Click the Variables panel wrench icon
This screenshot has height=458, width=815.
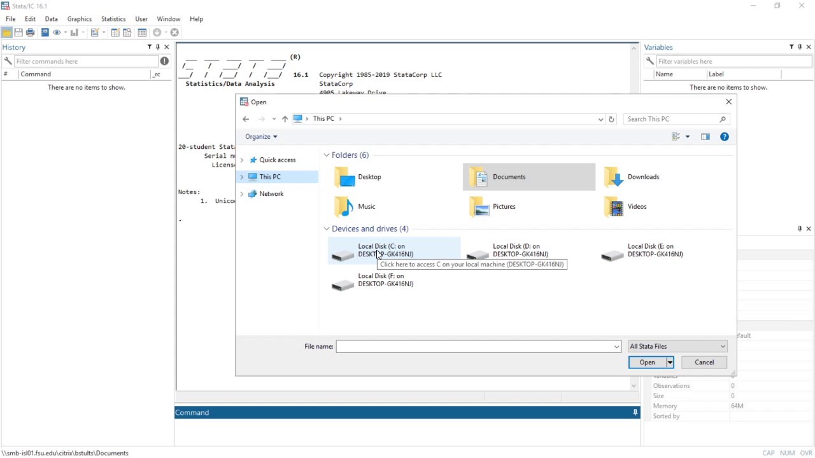[x=649, y=61]
